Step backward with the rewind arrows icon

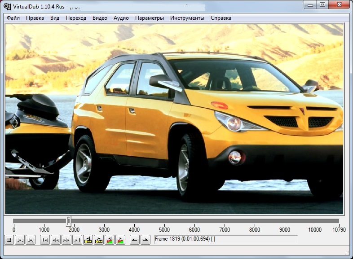pos(56,240)
